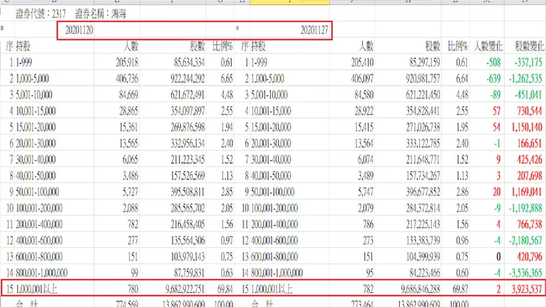This screenshot has width=546, height=307.
Task: Select the share change 1,169,041
Action: 527,192
